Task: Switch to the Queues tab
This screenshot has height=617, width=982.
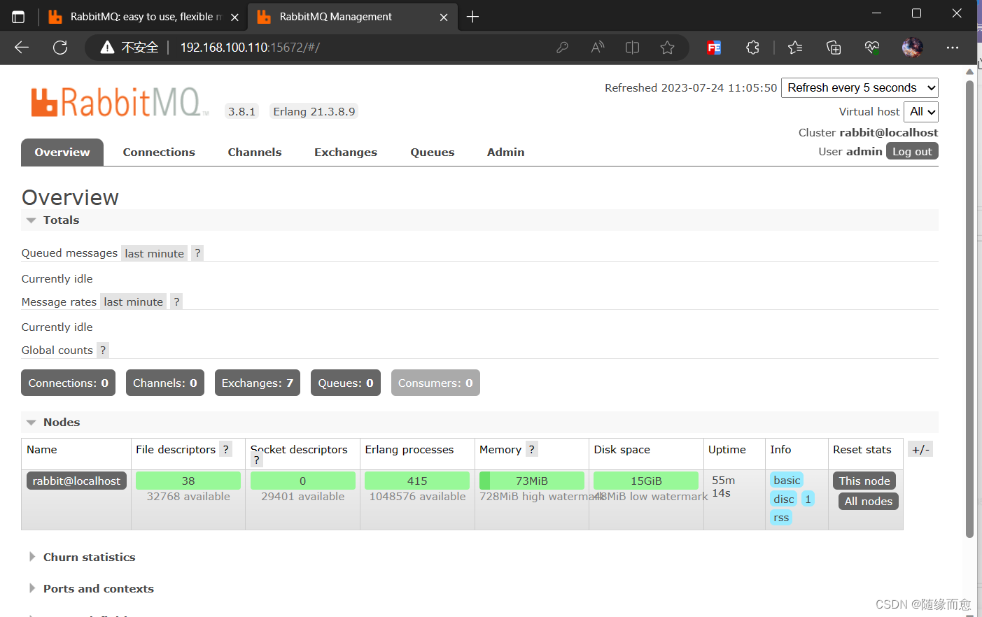Action: pyautogui.click(x=432, y=152)
